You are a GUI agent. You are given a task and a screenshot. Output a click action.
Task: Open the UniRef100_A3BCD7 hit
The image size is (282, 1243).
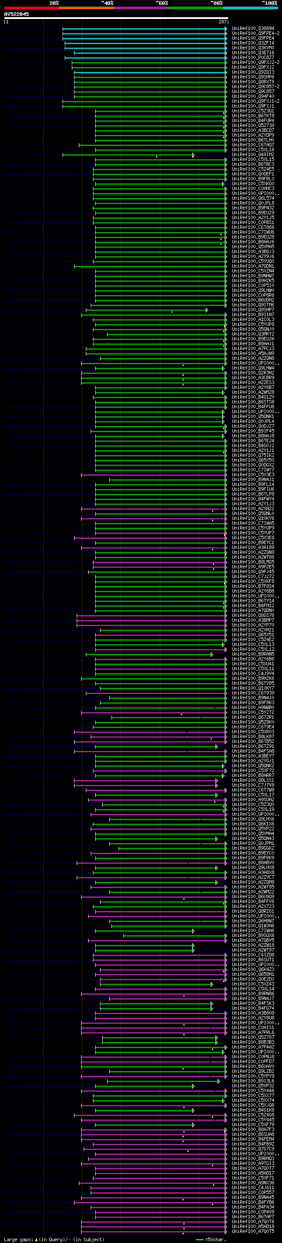(x=252, y=130)
